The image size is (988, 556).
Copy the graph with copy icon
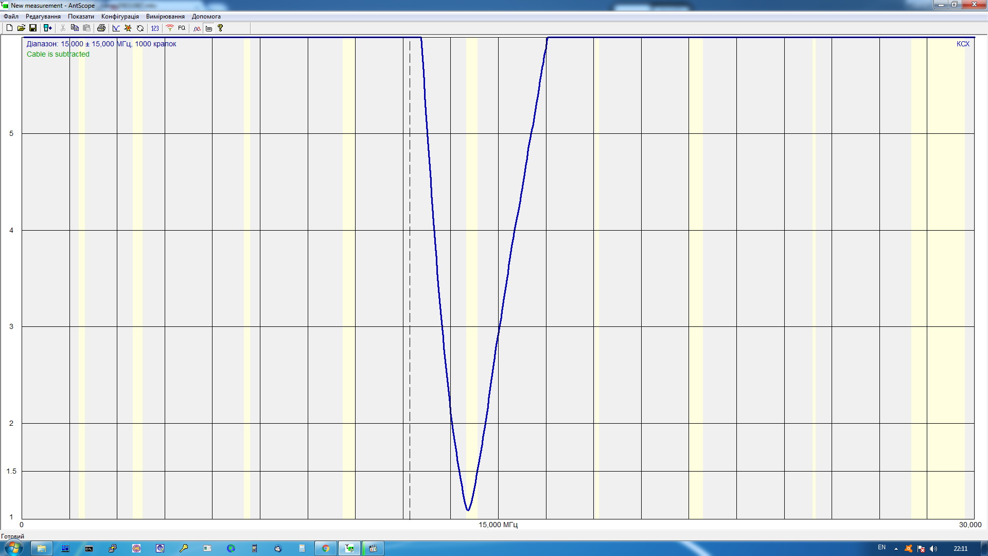[75, 28]
